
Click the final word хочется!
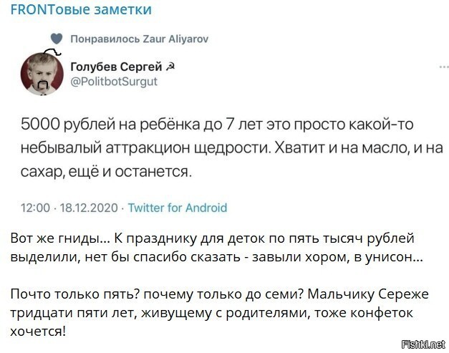point(38,332)
